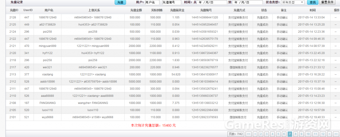This screenshot has width=340, height=137.
Task: Click order number 14H5143581659321
Action: (x=205, y=32)
